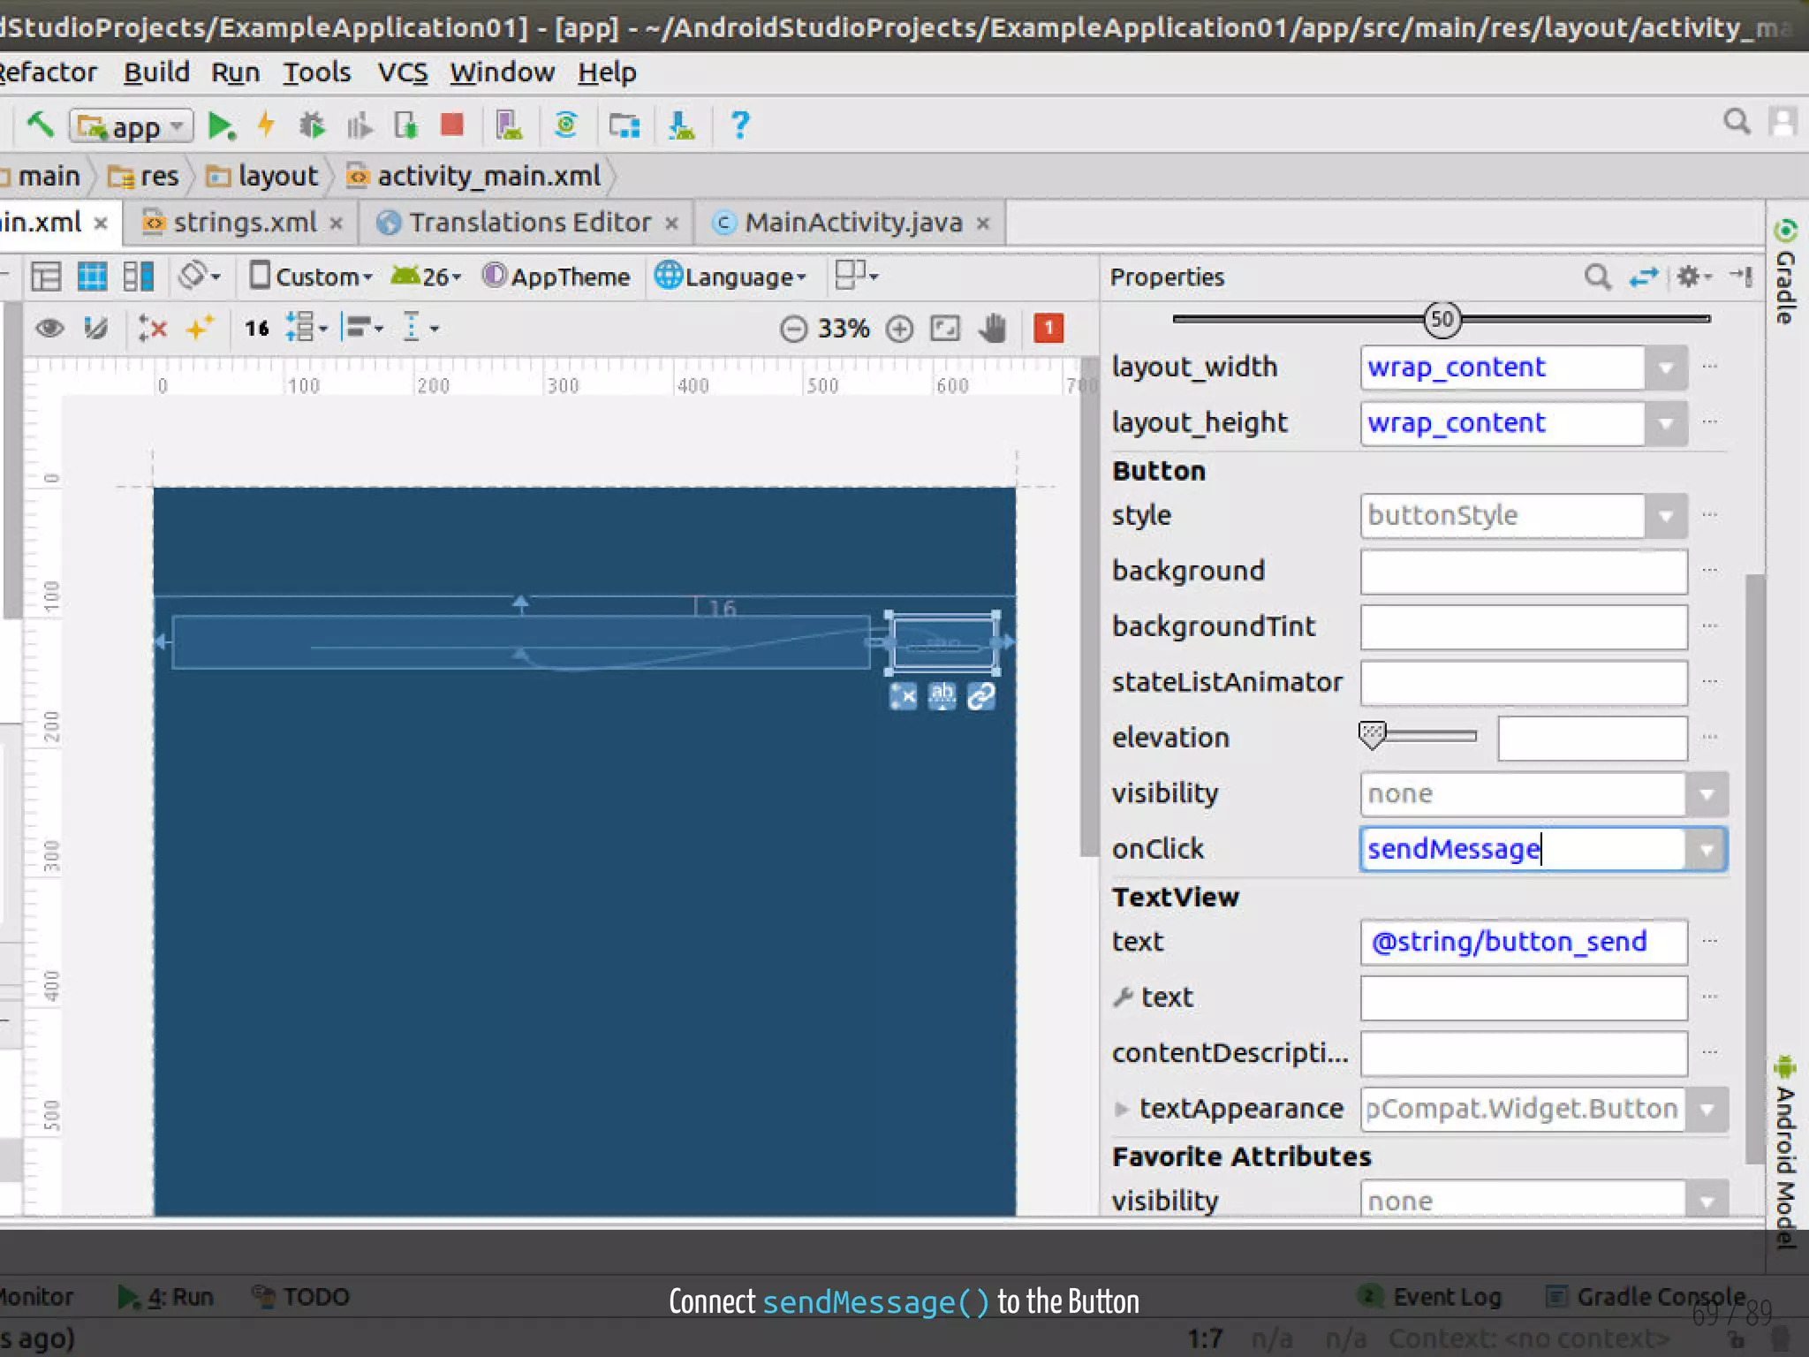Close the strings.xml tab
The image size is (1809, 1357).
click(x=337, y=224)
